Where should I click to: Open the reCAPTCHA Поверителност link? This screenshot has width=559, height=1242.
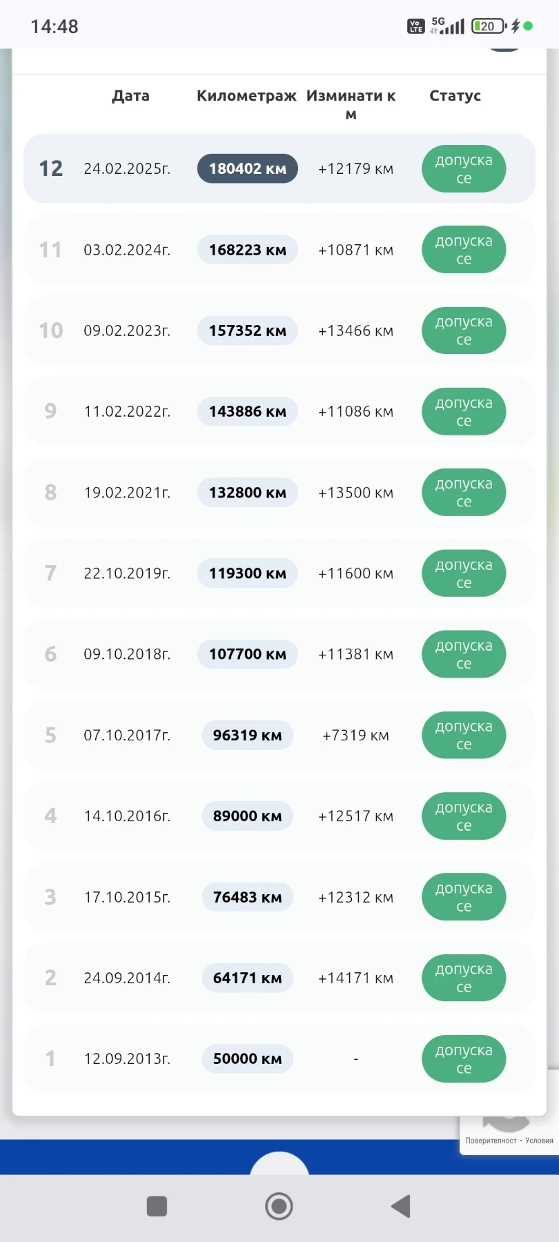[x=491, y=1141]
